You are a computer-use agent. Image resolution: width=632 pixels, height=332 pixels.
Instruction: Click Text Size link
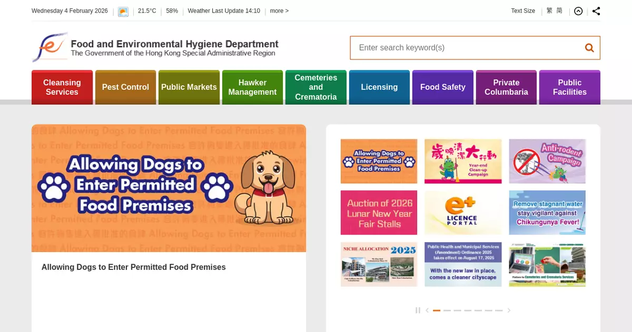coord(523,11)
